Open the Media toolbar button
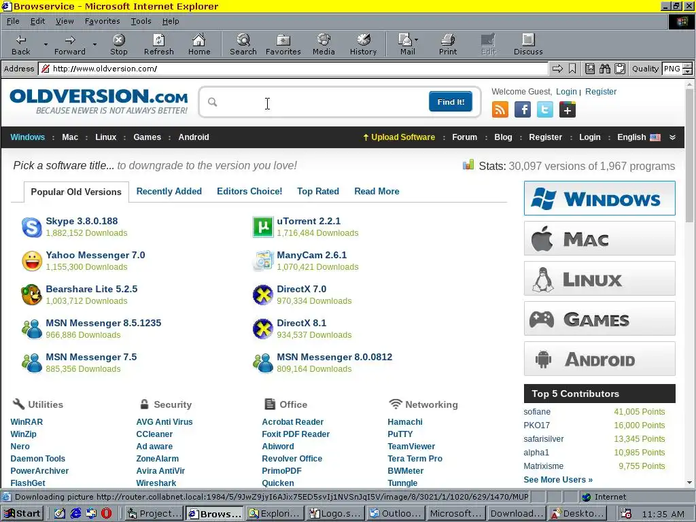The height and width of the screenshot is (522, 696). [324, 44]
